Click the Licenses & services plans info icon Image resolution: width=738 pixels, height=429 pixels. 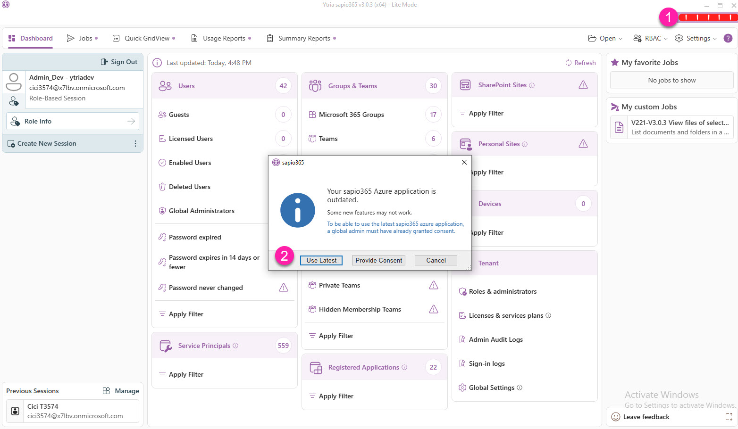(548, 315)
